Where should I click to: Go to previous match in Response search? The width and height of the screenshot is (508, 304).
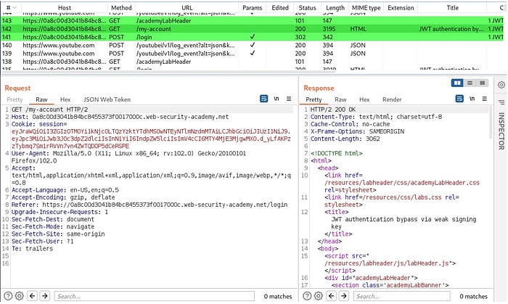point(332,295)
